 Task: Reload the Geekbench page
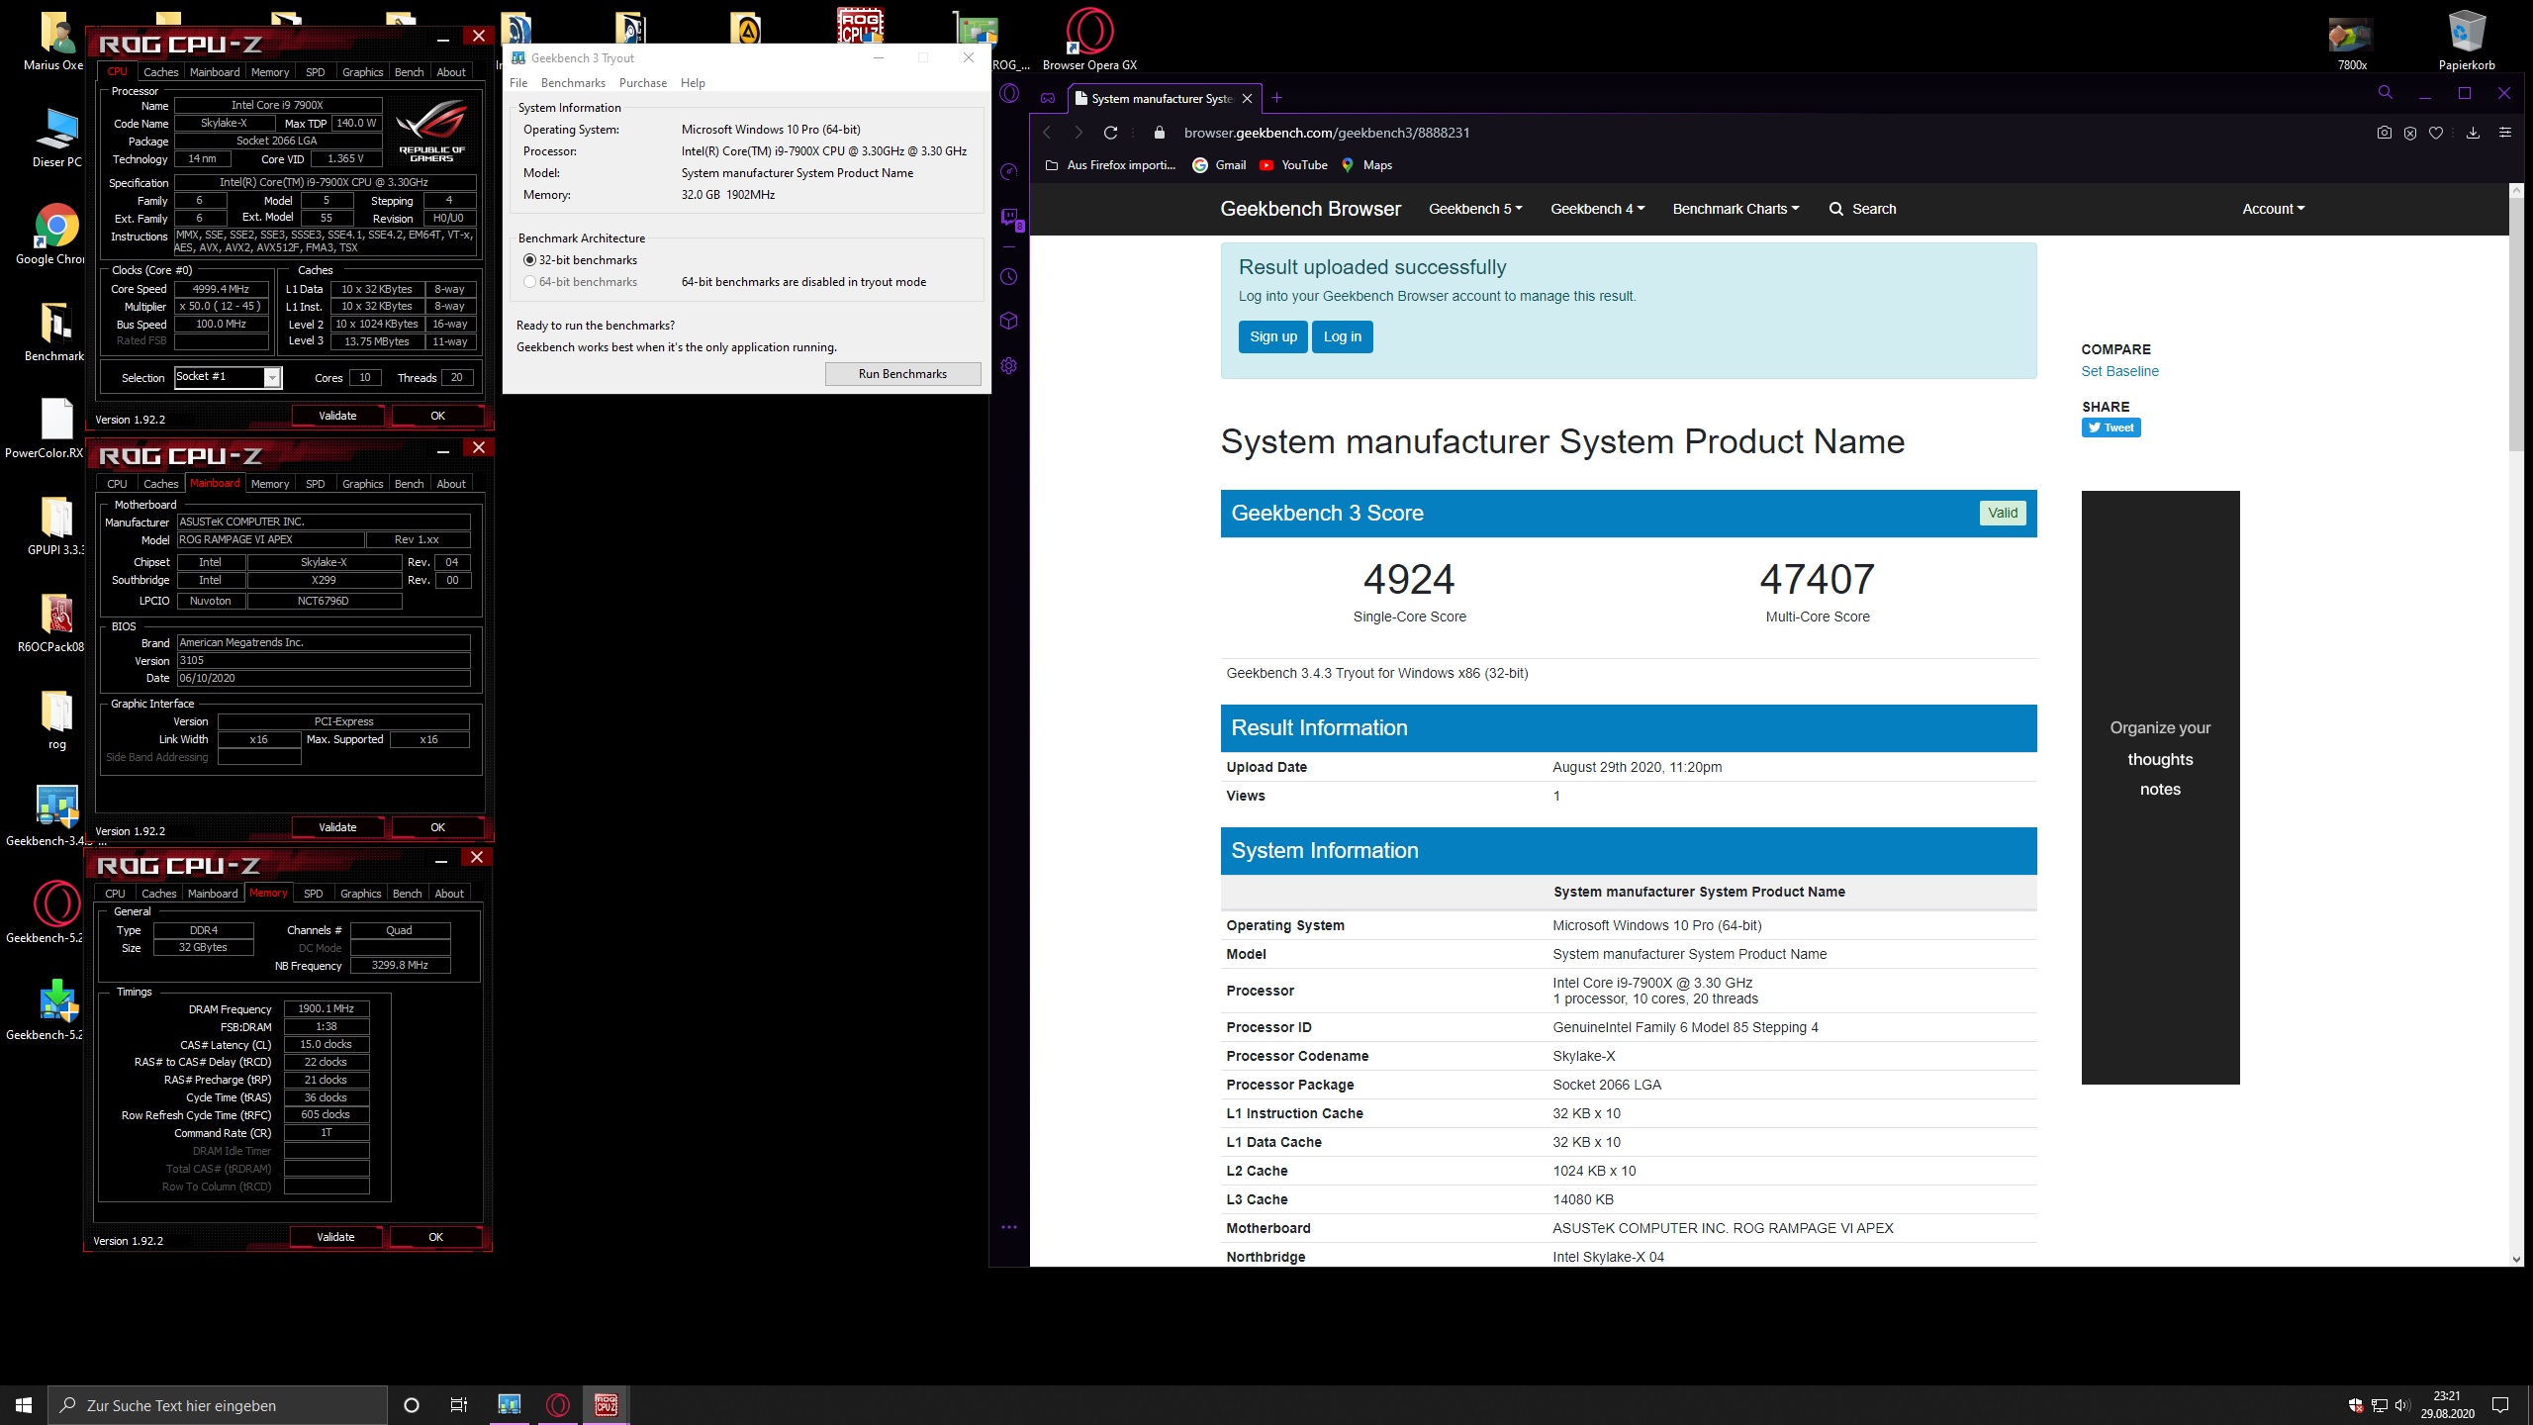[x=1110, y=133]
